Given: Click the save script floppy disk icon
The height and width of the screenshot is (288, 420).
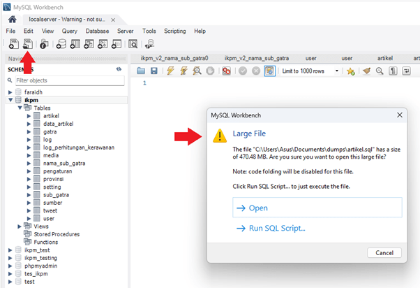Looking at the screenshot, I should coord(153,71).
